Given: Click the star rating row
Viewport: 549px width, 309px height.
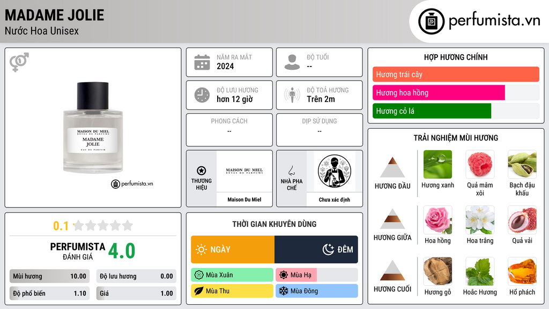Looking at the screenshot, I should (x=103, y=225).
